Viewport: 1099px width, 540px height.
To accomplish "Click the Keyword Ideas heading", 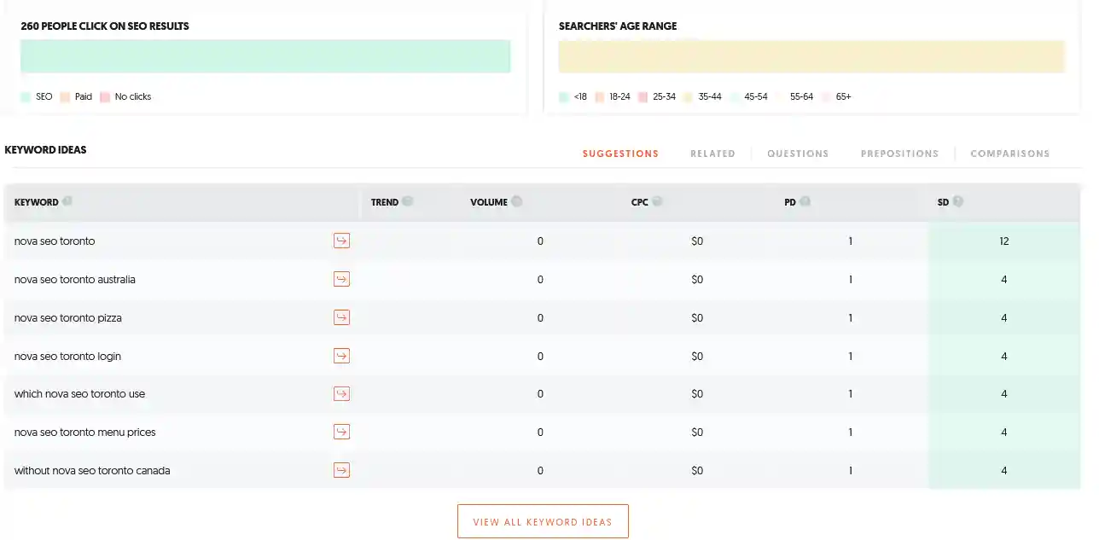I will [x=45, y=150].
